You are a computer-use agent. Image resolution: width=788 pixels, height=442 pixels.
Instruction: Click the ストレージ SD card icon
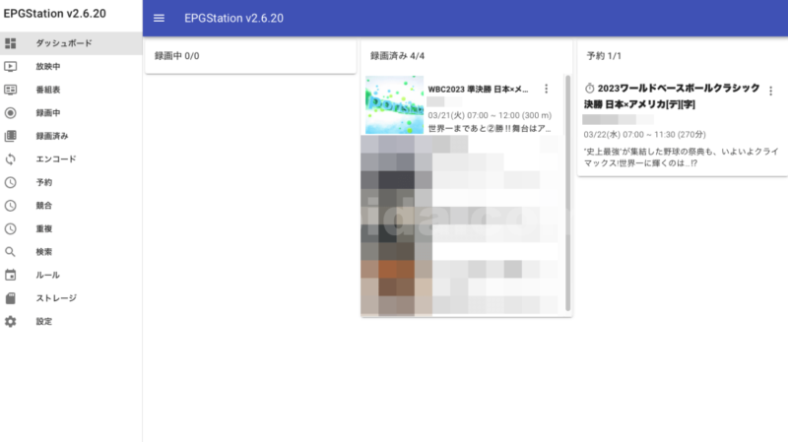click(x=11, y=298)
